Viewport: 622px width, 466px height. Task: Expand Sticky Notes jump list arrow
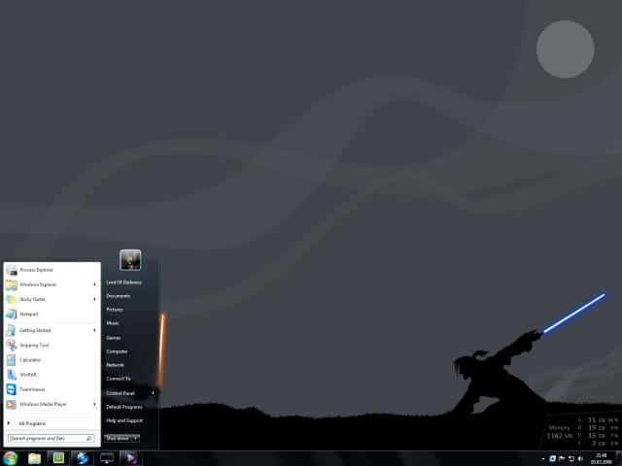click(94, 299)
